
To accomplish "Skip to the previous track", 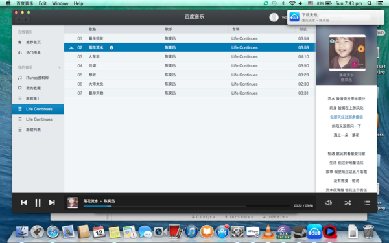I will 24,203.
